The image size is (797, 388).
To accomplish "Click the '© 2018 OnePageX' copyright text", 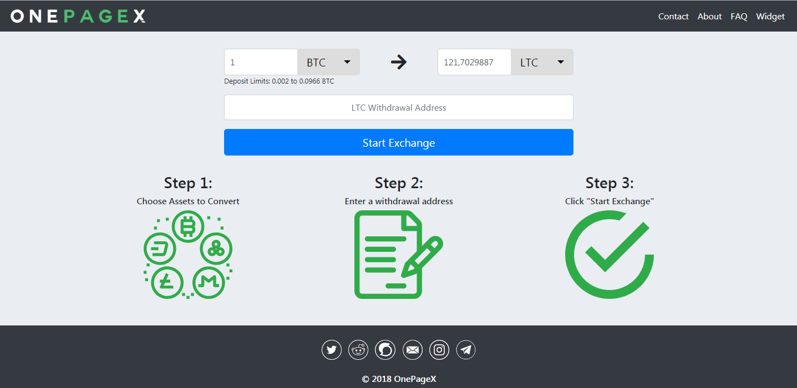I will click(399, 379).
